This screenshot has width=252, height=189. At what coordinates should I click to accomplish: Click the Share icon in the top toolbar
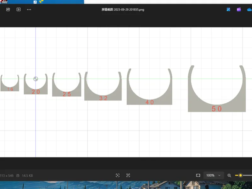[8, 9]
